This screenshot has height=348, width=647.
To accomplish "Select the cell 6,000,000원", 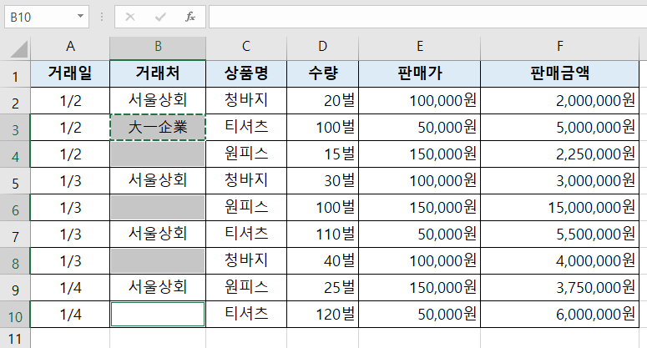I will [560, 315].
